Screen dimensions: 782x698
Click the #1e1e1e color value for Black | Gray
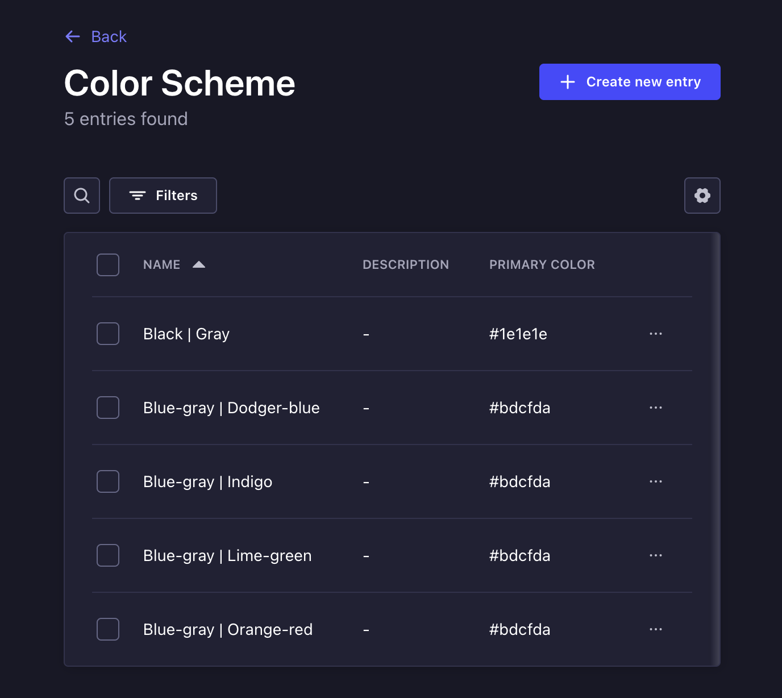pos(518,334)
